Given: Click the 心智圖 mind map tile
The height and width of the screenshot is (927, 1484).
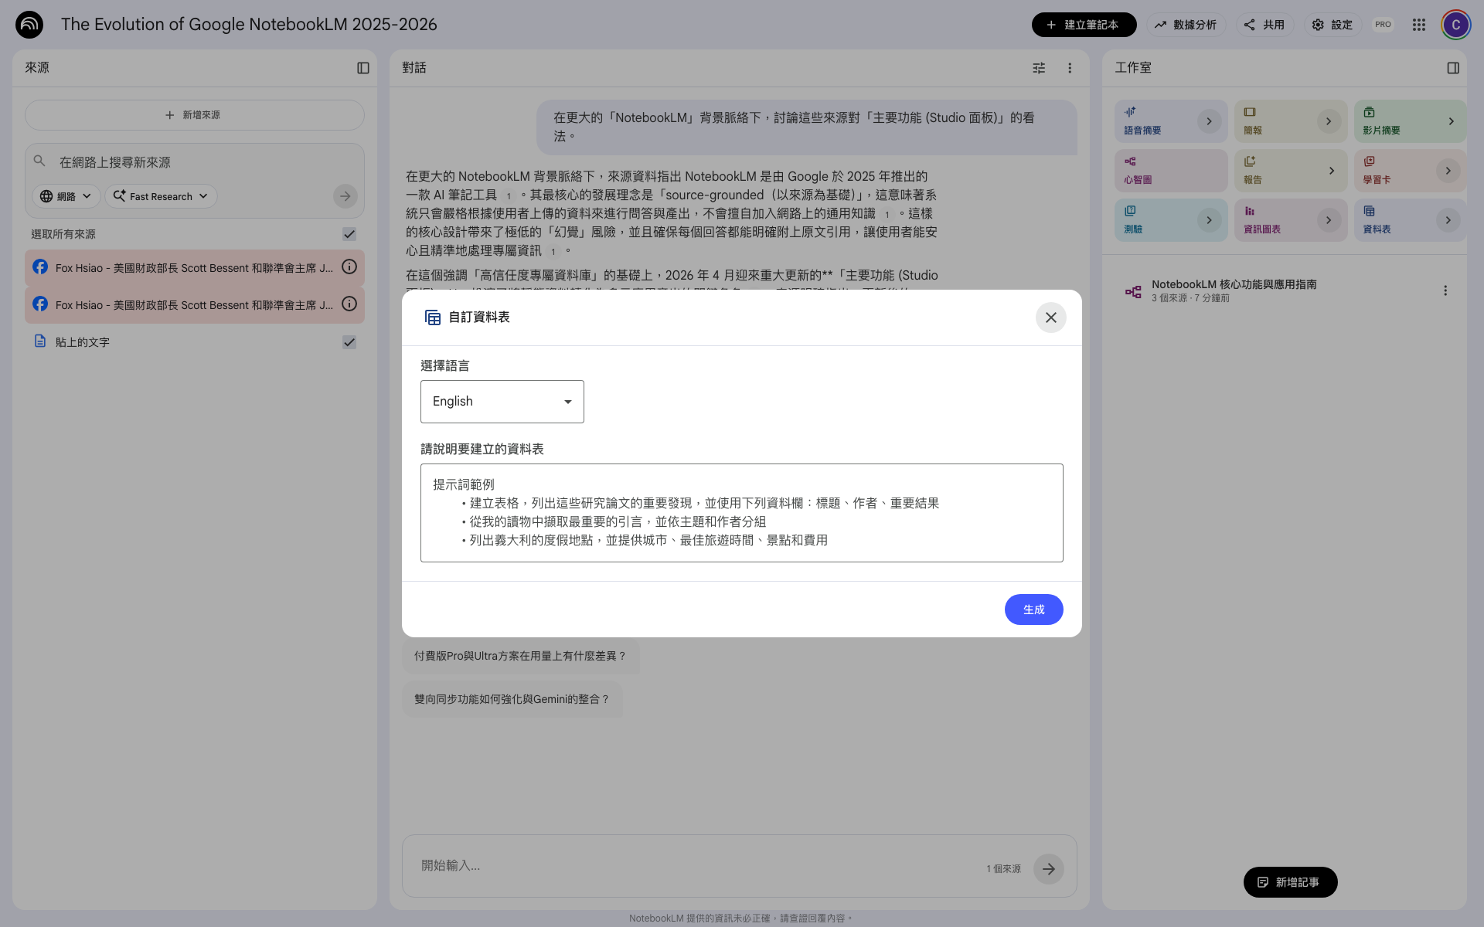Looking at the screenshot, I should [x=1170, y=171].
